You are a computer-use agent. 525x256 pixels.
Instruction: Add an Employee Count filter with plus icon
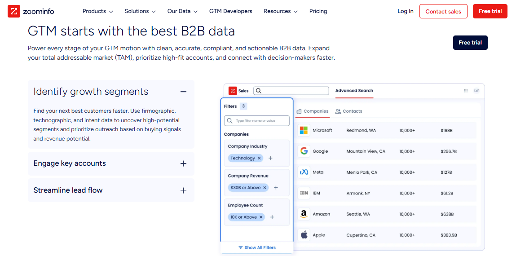[x=272, y=217]
